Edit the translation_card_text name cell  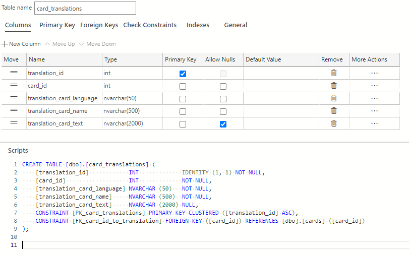coord(64,123)
